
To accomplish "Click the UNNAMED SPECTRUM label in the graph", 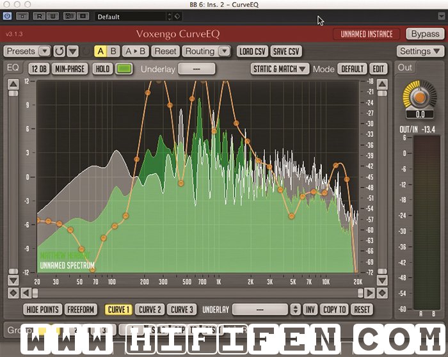I will point(67,266).
